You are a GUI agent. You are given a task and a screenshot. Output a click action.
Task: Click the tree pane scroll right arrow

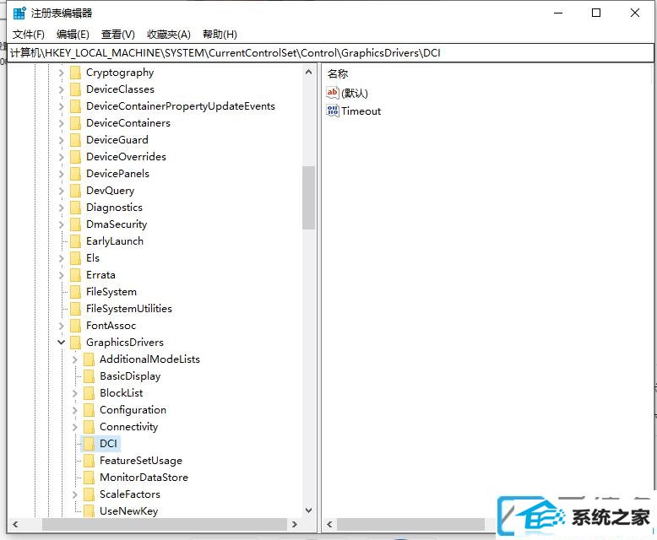click(294, 524)
